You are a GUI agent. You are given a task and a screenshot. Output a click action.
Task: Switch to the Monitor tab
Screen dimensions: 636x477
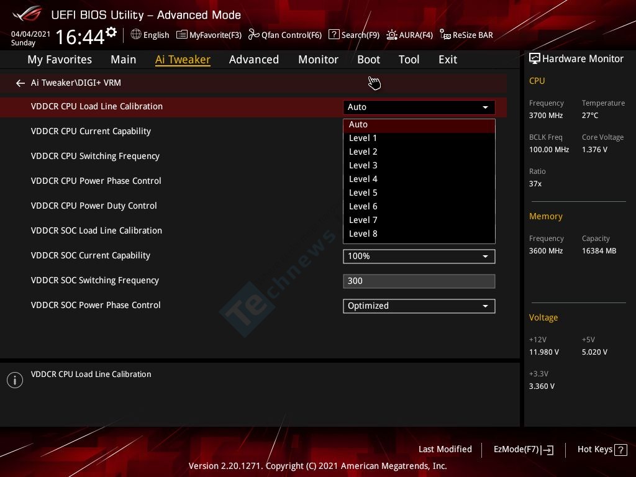pyautogui.click(x=319, y=60)
